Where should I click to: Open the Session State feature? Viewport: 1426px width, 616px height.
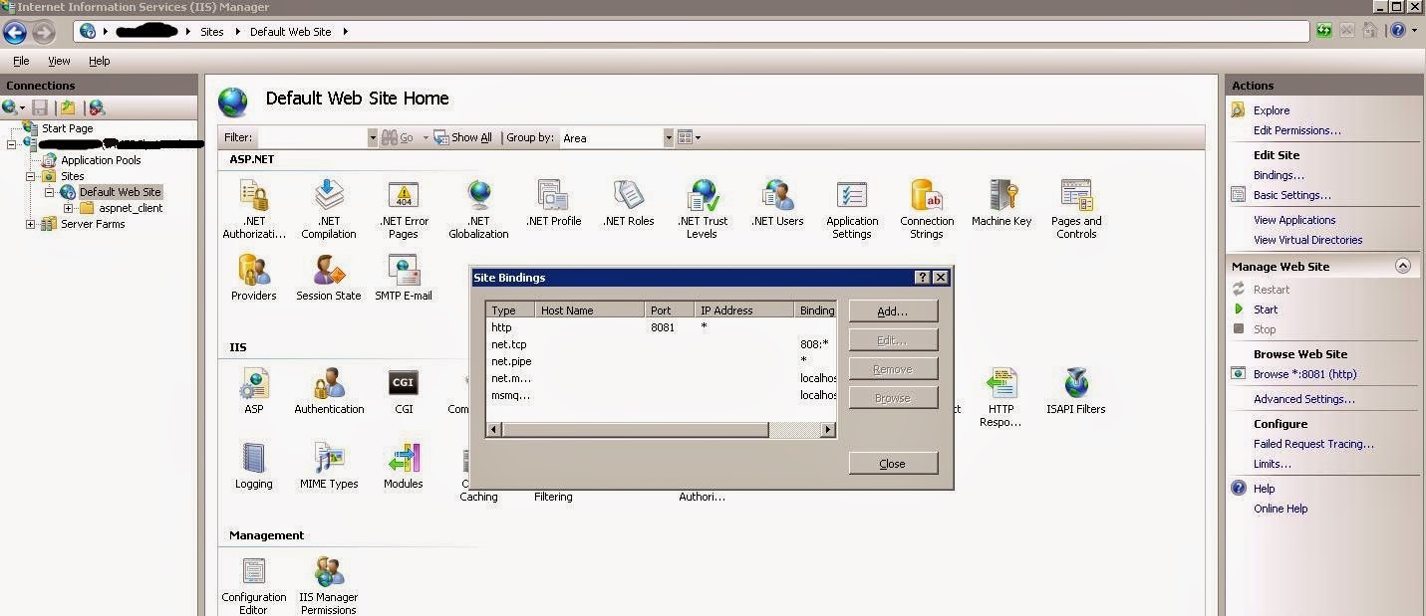(x=329, y=278)
